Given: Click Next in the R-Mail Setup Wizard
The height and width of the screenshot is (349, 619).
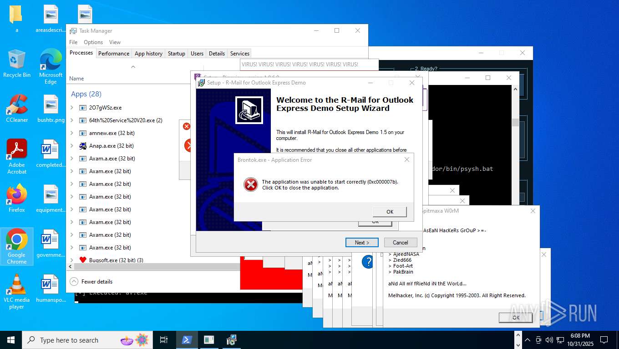Looking at the screenshot, I should pyautogui.click(x=362, y=242).
